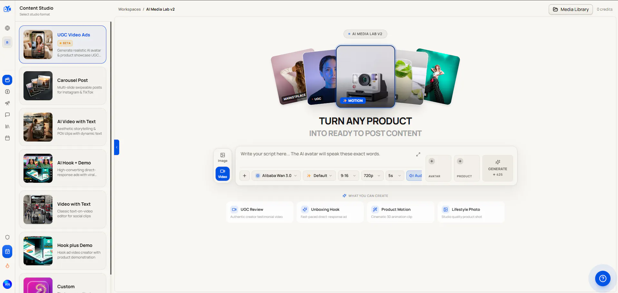Click the Motion camera preview card
The image size is (618, 293).
point(365,76)
